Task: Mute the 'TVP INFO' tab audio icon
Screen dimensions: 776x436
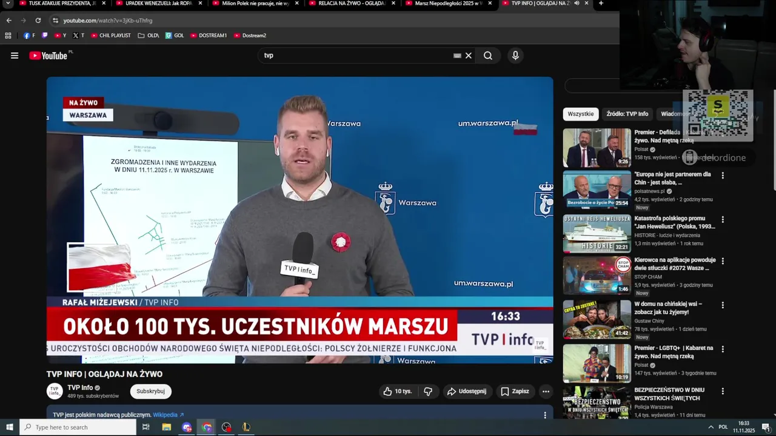Action: point(577,4)
